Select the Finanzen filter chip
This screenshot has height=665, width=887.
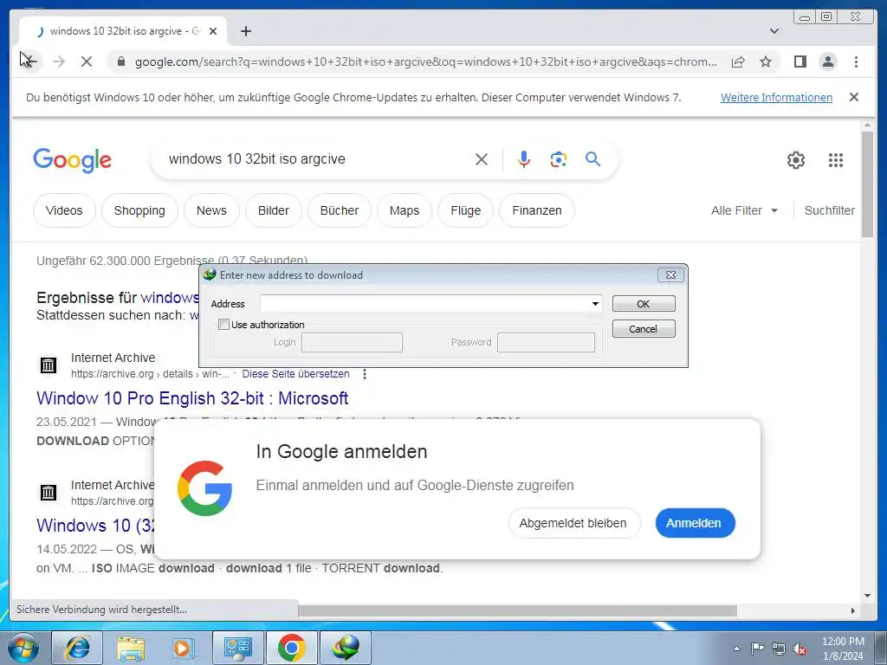537,210
